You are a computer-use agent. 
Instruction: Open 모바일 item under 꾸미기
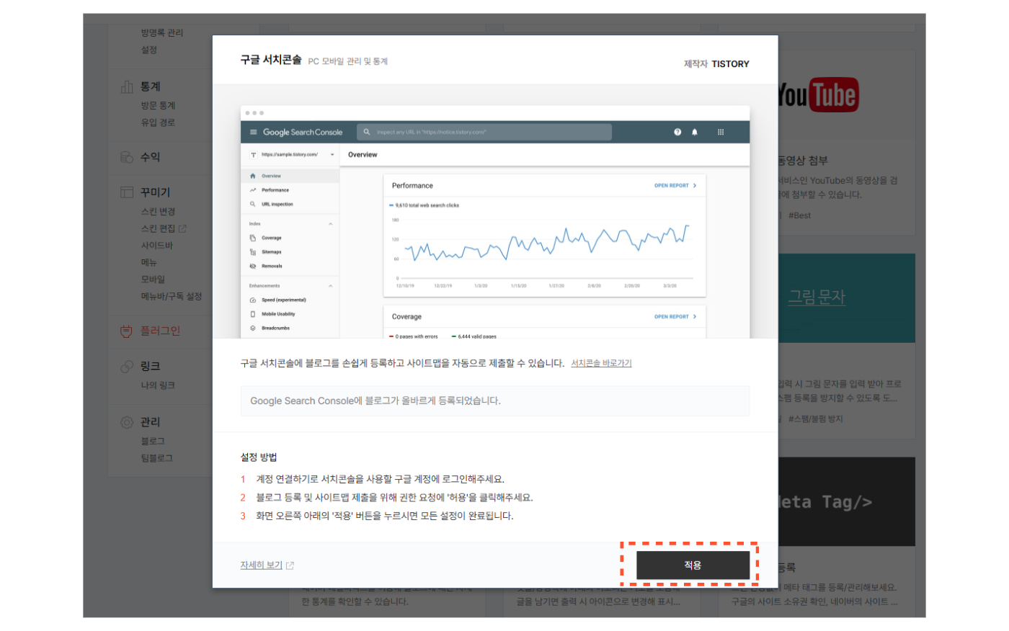(x=153, y=279)
